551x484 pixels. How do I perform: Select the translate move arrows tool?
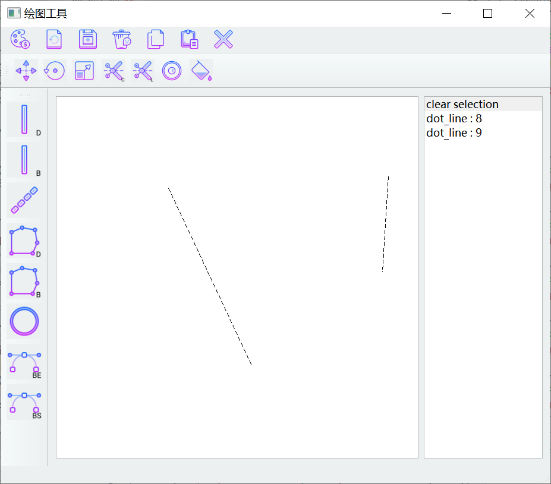[x=26, y=71]
